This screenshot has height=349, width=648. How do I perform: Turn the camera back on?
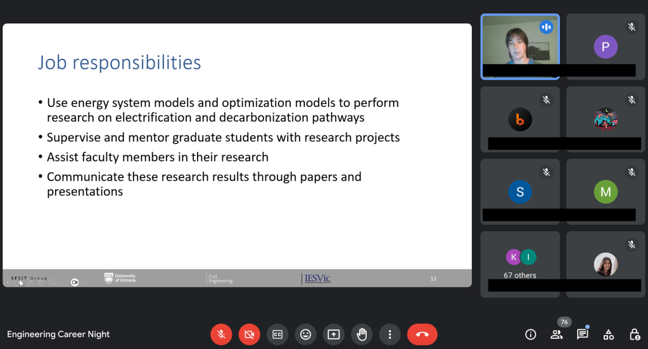click(250, 334)
